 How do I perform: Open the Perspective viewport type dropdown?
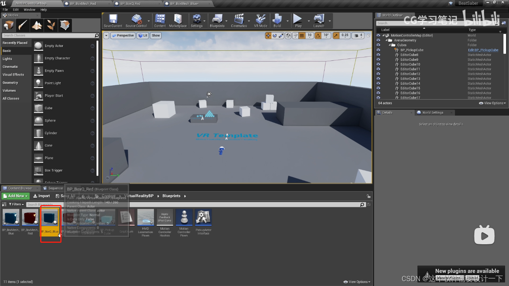point(123,35)
